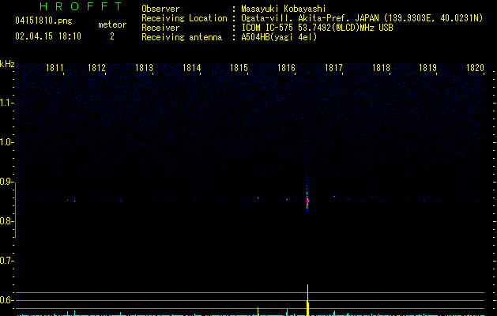Click observer name Masayuki Kobayashi
The image size is (497, 316).
(284, 9)
